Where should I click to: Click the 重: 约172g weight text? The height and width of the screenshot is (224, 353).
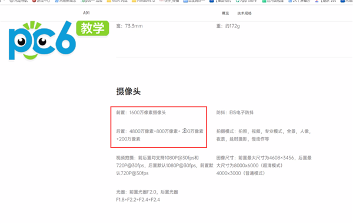[x=228, y=26]
